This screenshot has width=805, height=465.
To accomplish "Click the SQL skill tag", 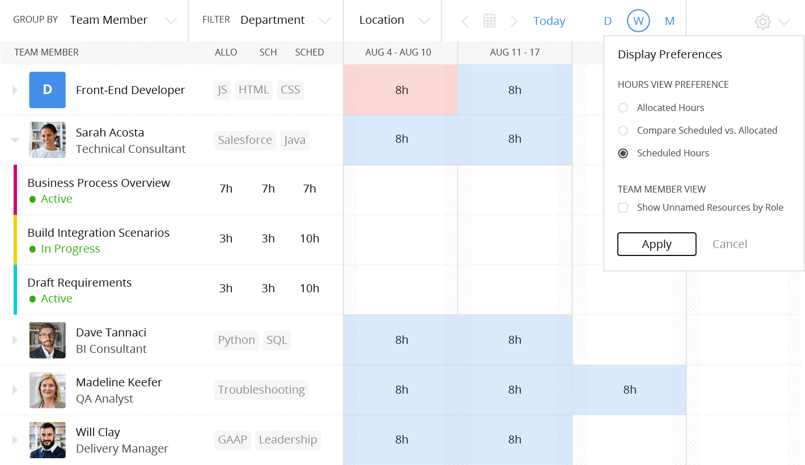I will (277, 340).
